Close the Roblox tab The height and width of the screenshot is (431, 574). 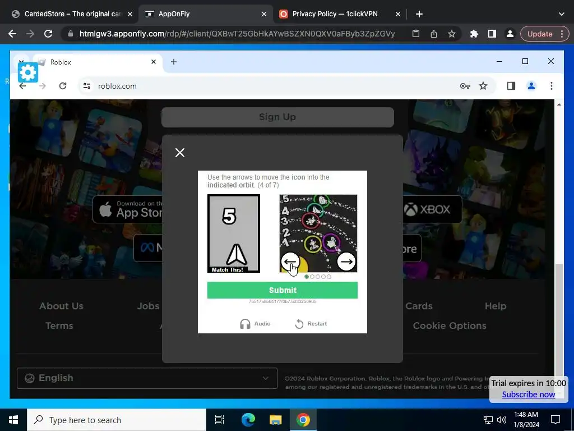(x=154, y=62)
